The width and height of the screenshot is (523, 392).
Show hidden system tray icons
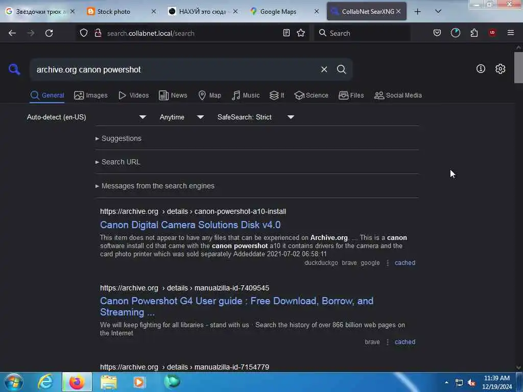[x=446, y=382]
